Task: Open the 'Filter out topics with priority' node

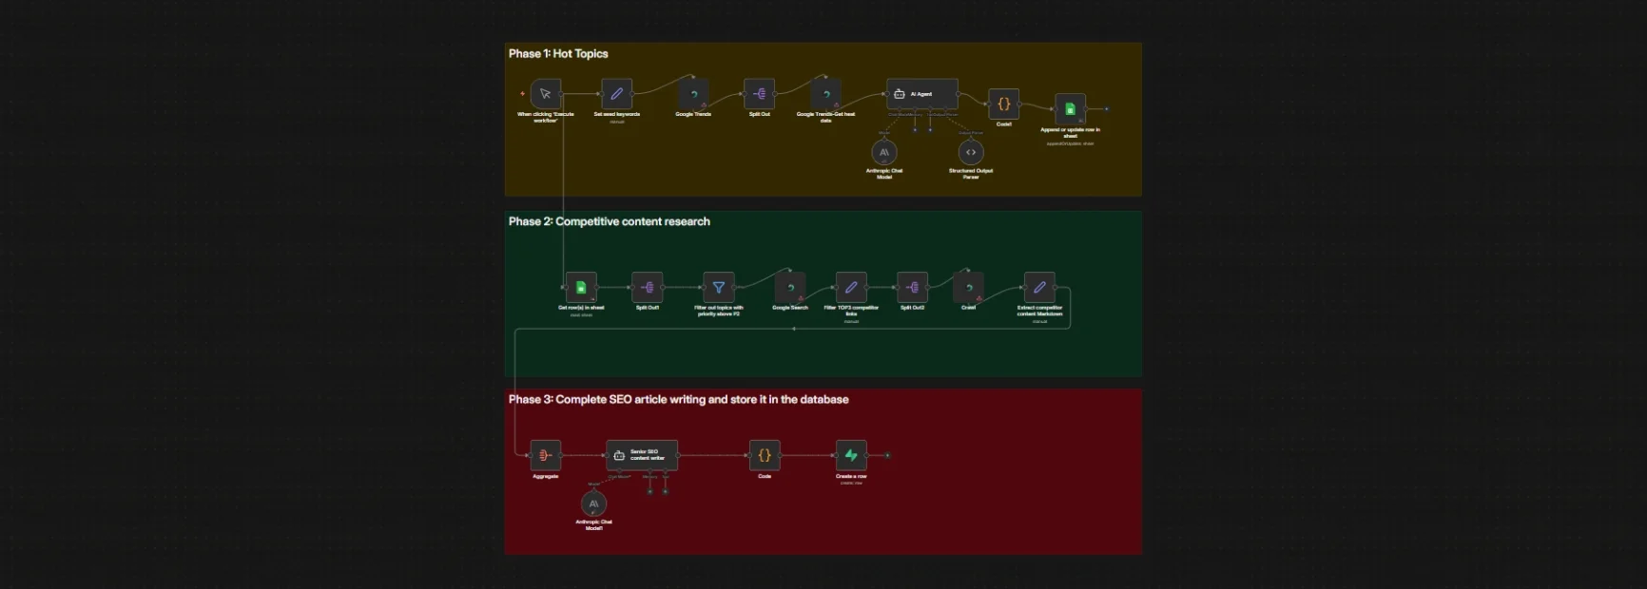Action: [718, 287]
